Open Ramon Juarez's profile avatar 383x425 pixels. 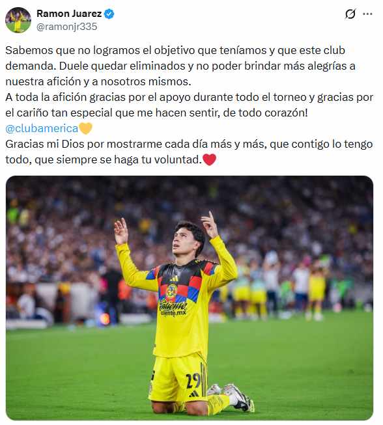(18, 20)
